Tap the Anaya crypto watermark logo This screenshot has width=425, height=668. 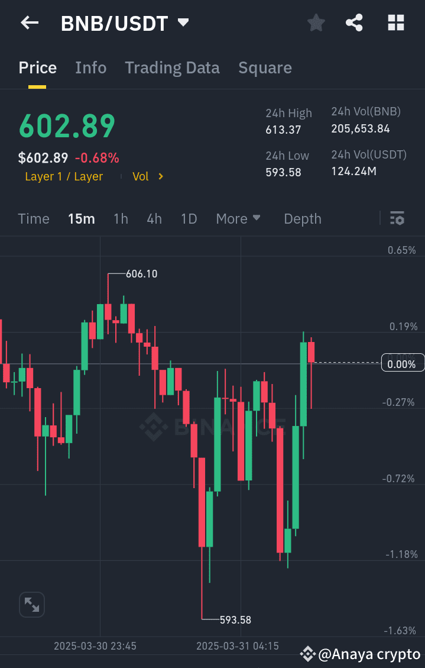pyautogui.click(x=307, y=654)
